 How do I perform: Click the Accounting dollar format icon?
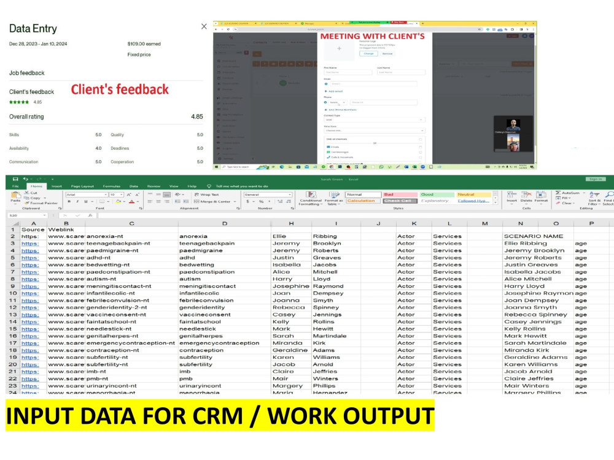[x=247, y=201]
